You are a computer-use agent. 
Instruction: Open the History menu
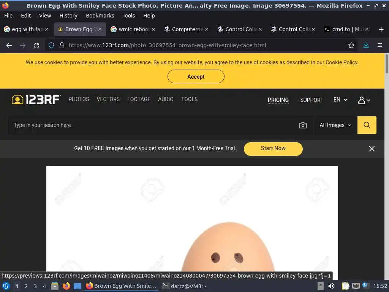click(68, 16)
